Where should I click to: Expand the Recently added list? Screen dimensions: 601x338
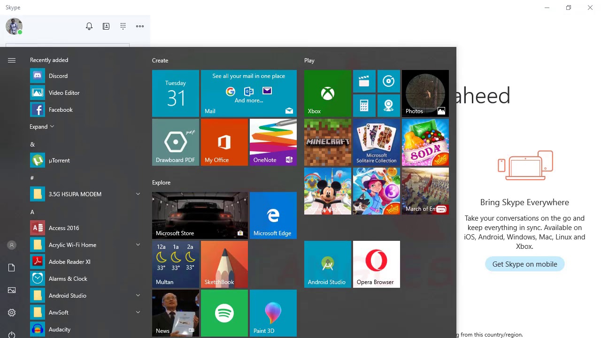(42, 127)
